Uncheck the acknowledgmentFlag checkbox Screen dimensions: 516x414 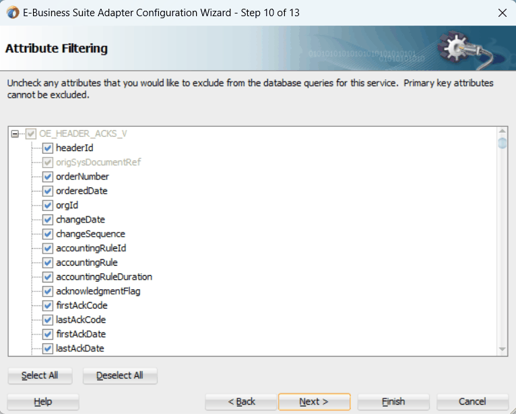(x=47, y=291)
